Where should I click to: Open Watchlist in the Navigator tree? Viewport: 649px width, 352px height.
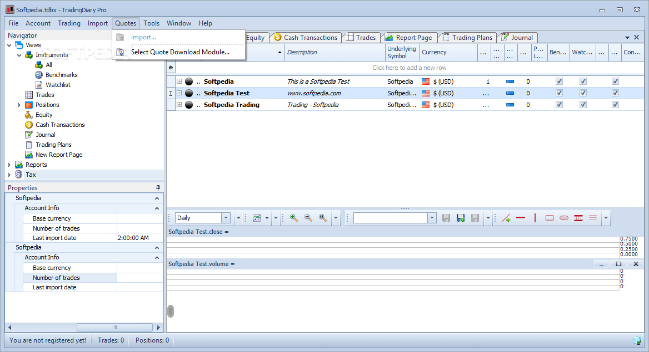click(x=58, y=85)
